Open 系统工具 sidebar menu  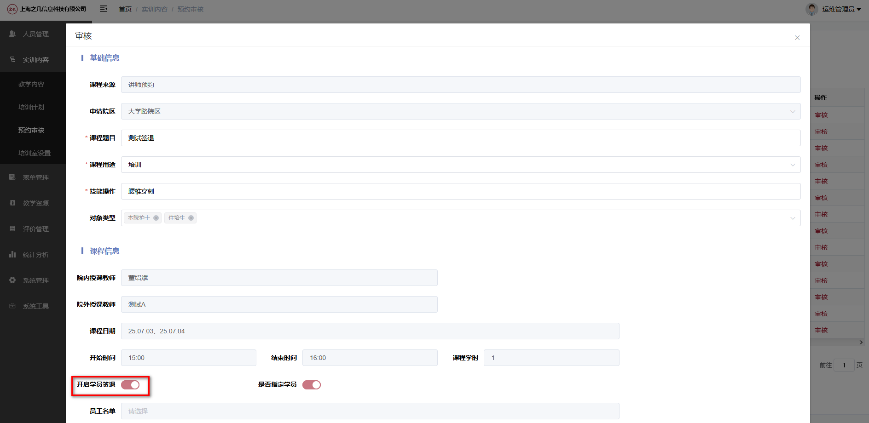coord(33,306)
